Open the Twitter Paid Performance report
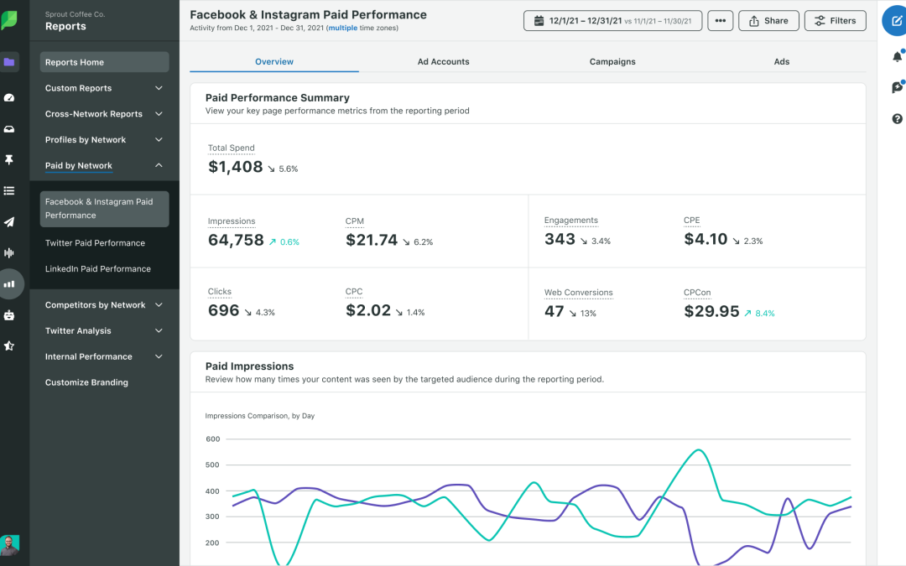 point(95,243)
